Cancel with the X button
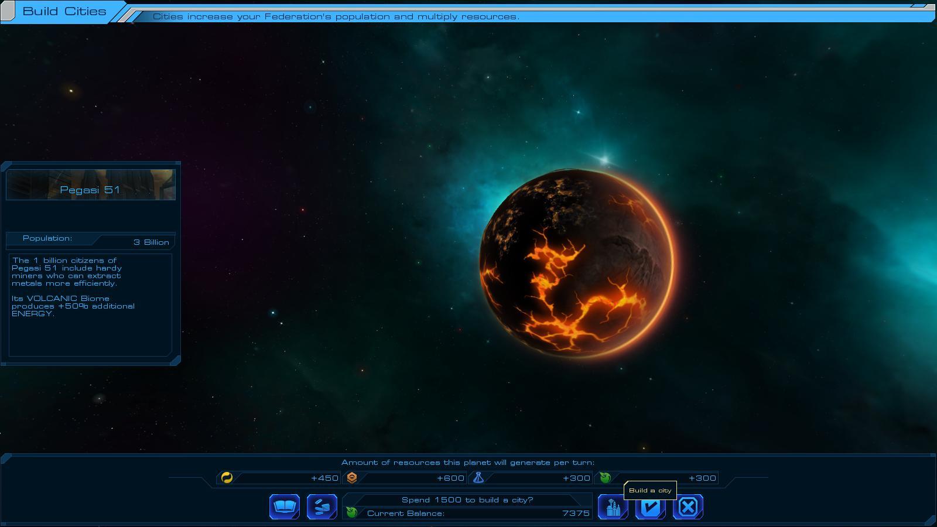Screen dimensions: 937x527 tap(688, 507)
